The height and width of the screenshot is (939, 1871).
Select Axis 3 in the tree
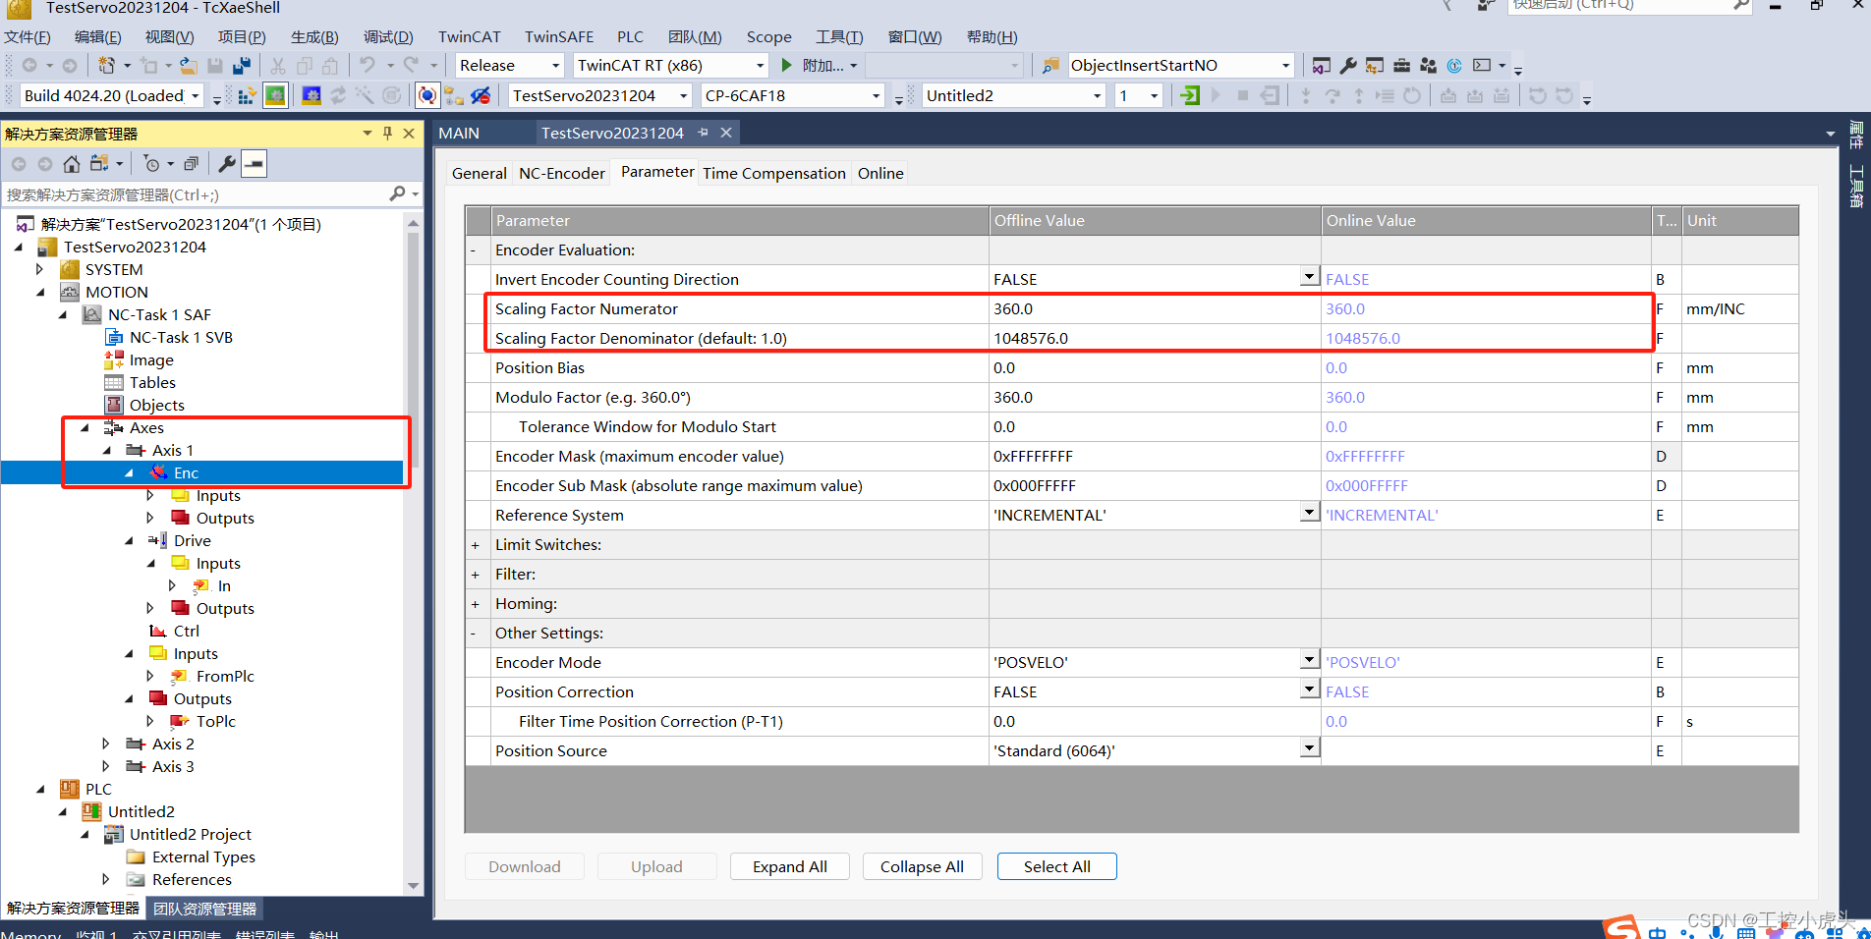click(173, 766)
